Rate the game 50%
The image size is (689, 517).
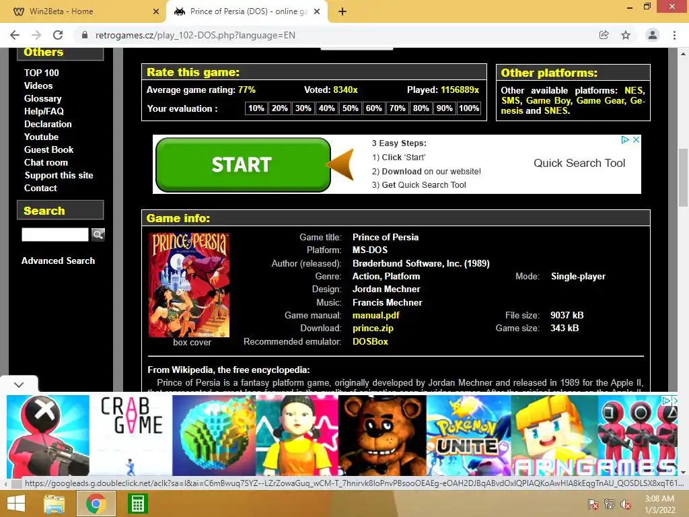pos(350,108)
